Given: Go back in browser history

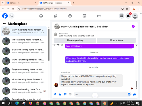Looking at the screenshot, I should pyautogui.click(x=3, y=9).
